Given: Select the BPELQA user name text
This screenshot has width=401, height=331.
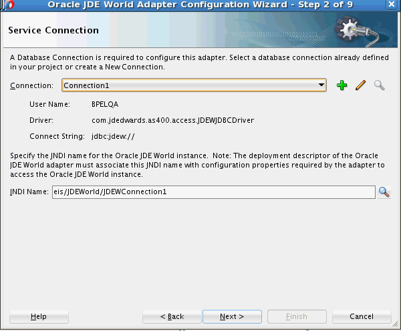Looking at the screenshot, I should [x=105, y=105].
